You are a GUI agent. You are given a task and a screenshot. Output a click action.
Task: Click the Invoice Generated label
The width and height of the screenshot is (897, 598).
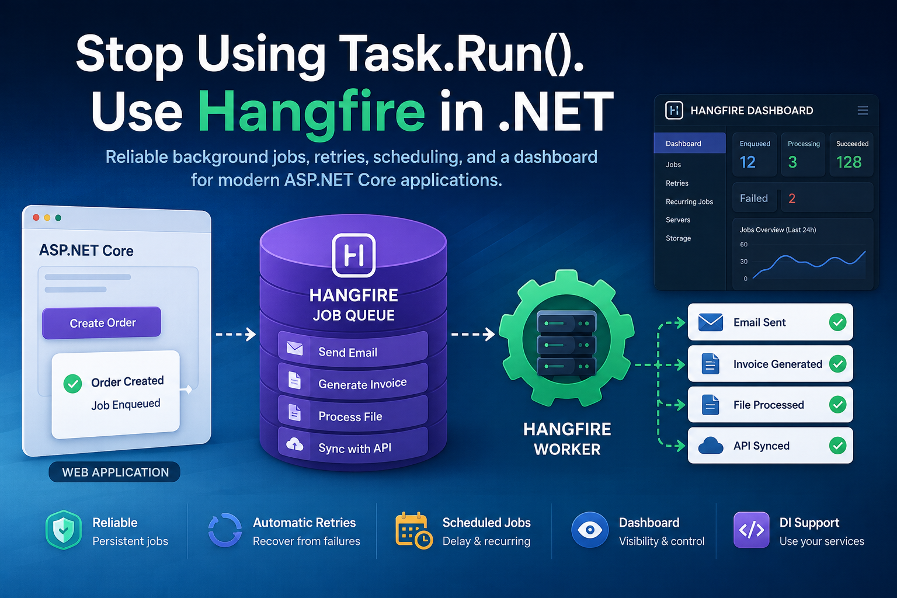pos(777,364)
